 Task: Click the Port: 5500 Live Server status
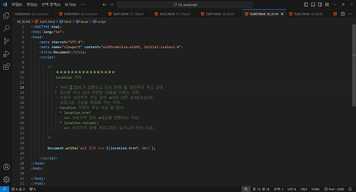coord(334,189)
